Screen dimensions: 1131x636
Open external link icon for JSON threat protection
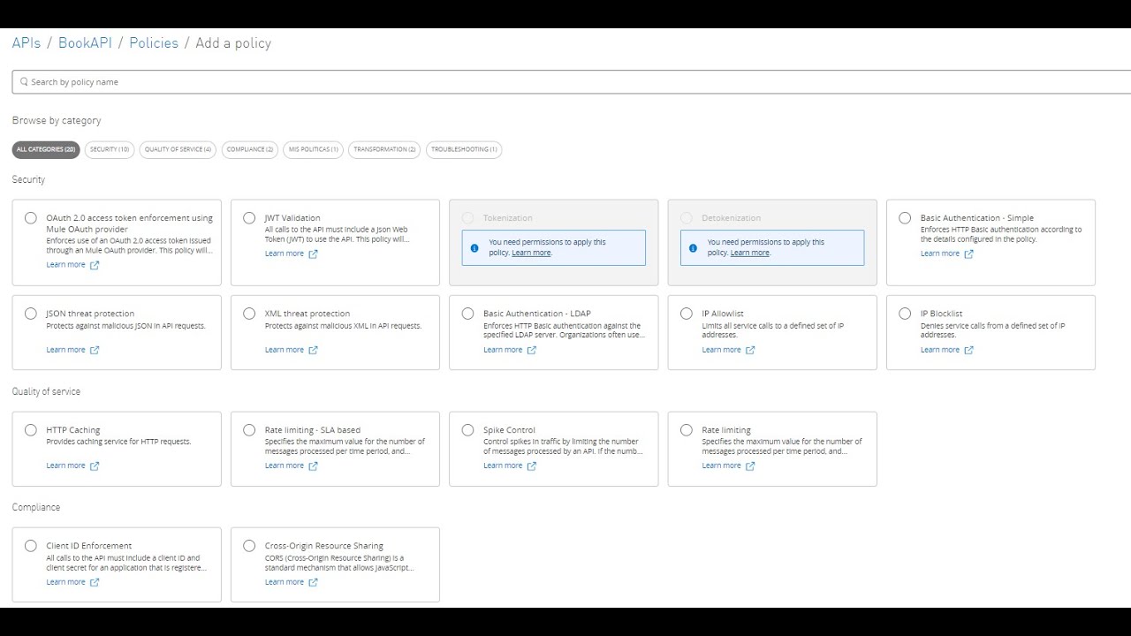click(x=95, y=350)
